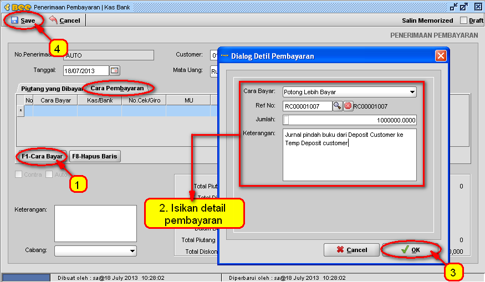485x282 pixels.
Task: Click the dialog Keterangan text area
Action: pos(350,155)
